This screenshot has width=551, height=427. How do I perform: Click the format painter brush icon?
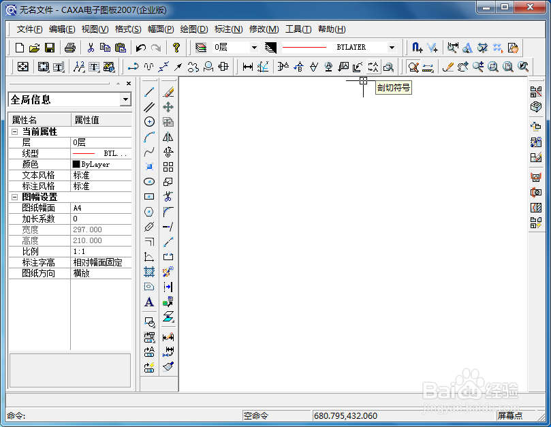[168, 366]
